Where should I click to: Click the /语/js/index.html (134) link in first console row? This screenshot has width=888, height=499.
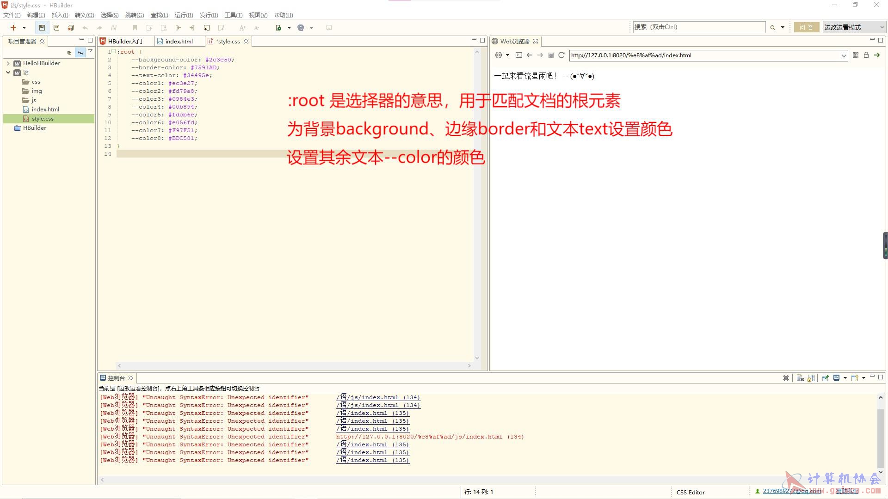tap(378, 397)
